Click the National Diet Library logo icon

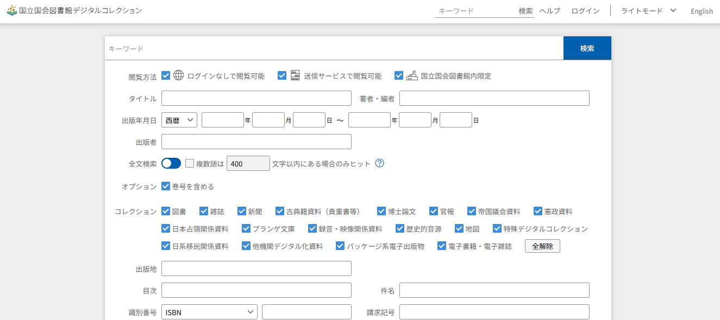(x=12, y=10)
